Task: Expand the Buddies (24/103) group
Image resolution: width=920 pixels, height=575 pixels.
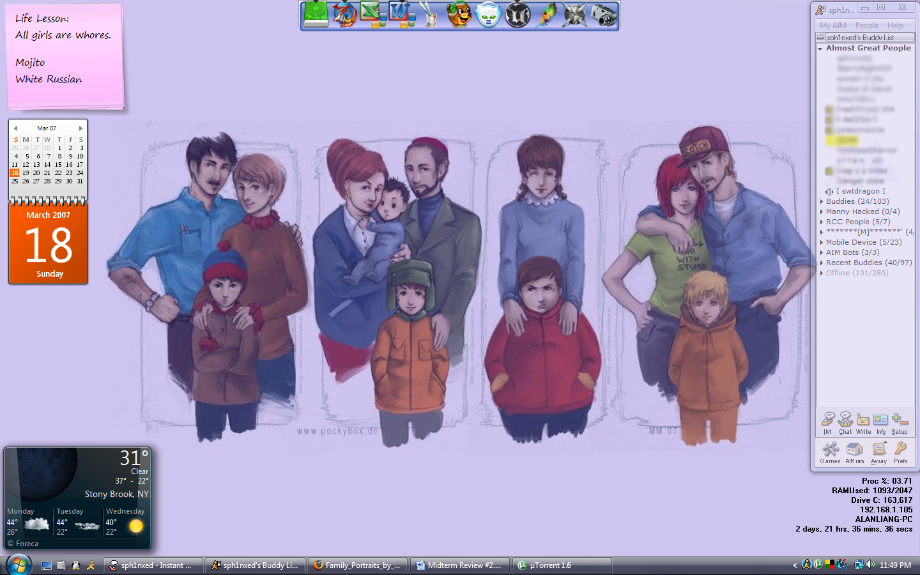Action: pos(821,201)
